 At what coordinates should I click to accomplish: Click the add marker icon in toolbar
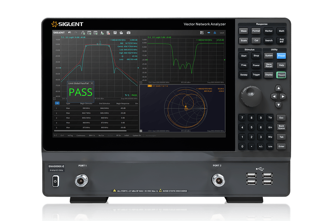click(102, 33)
